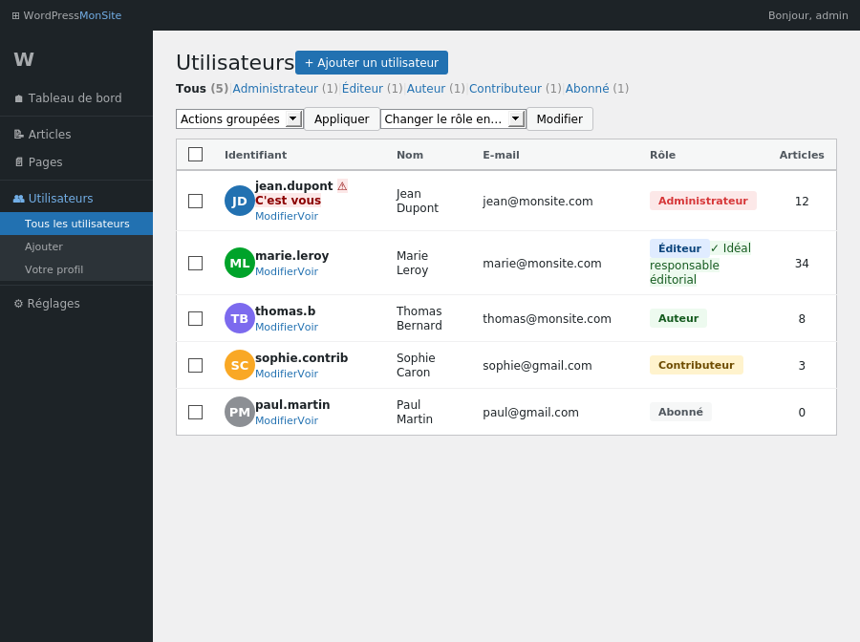Click the warning triangle next to jean.dupont

tap(342, 186)
